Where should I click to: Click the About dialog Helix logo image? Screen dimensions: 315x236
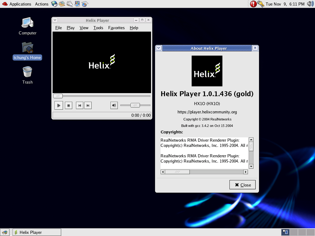[207, 71]
